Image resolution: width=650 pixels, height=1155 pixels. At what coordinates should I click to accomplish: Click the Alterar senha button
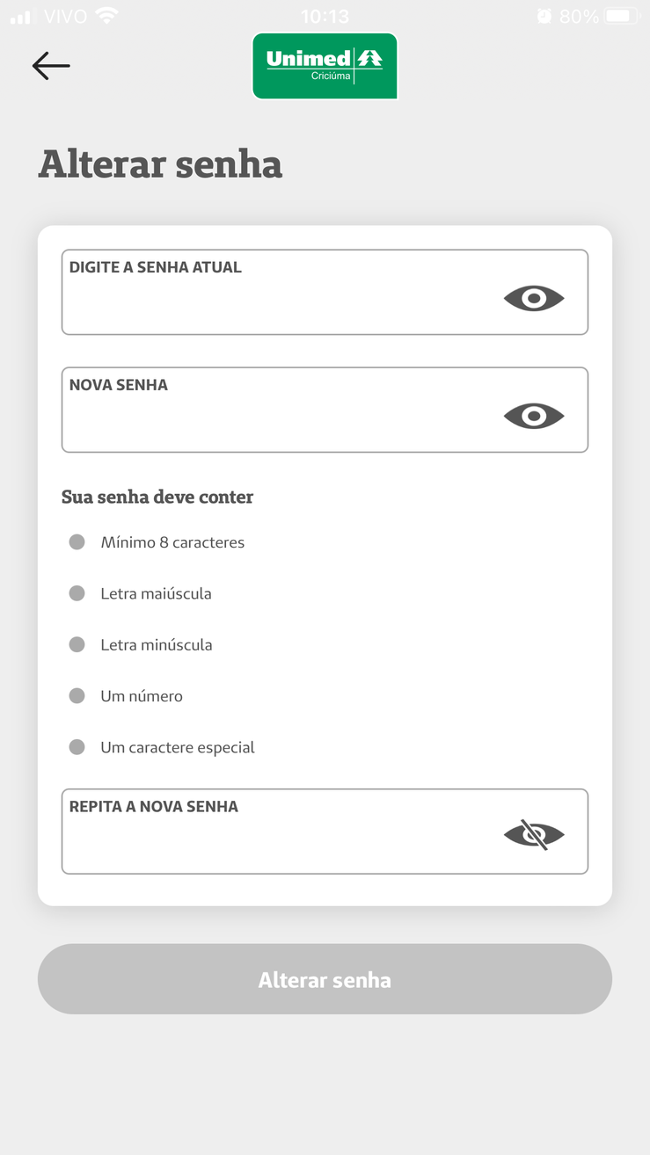tap(325, 979)
